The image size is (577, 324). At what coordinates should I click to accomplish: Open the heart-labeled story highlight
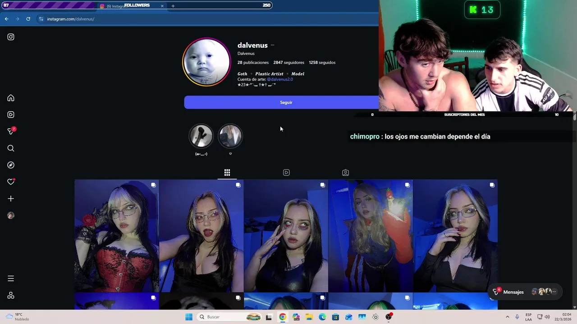tap(230, 136)
